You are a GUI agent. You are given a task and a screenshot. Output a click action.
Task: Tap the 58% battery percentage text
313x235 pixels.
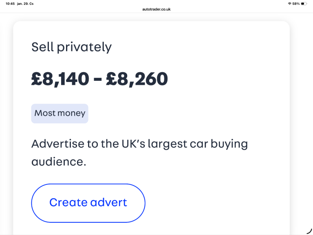point(296,4)
